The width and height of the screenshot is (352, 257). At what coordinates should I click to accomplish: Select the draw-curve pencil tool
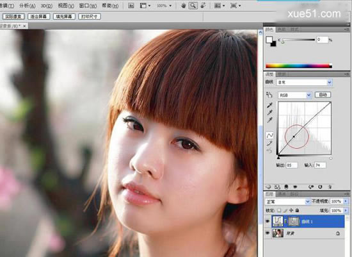click(269, 143)
